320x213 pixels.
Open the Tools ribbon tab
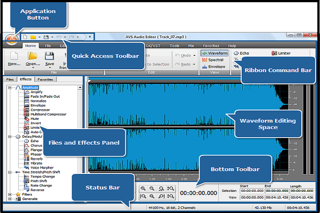point(174,46)
